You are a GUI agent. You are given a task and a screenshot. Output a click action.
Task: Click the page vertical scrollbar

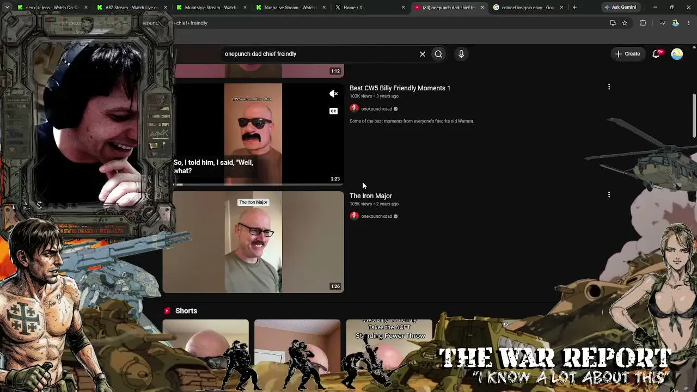coord(694,115)
